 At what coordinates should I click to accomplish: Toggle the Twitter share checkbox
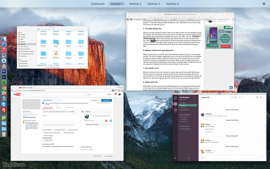pyautogui.click(x=109, y=121)
